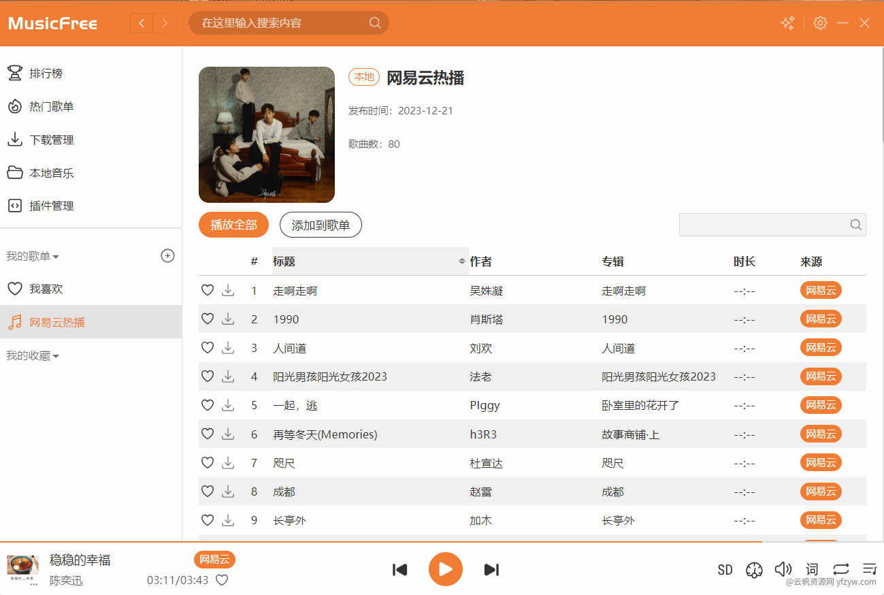
Task: Download the song 阳光男孩阳光女孩2023
Action: [228, 376]
